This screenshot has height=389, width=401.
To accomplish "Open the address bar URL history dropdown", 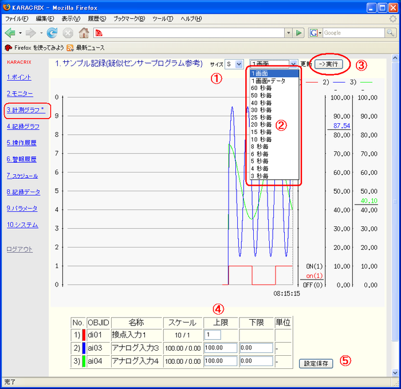I will [x=289, y=33].
